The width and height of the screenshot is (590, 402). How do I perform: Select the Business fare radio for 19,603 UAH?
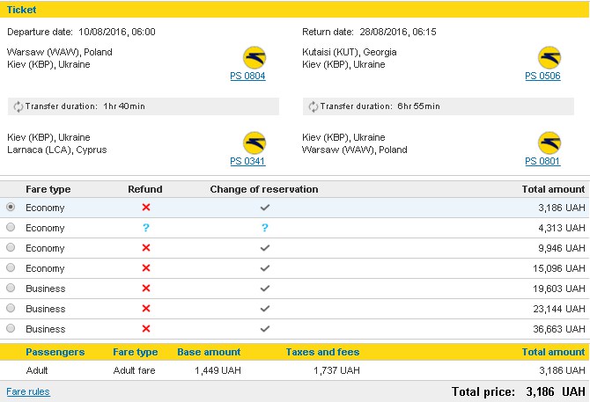[x=11, y=289]
